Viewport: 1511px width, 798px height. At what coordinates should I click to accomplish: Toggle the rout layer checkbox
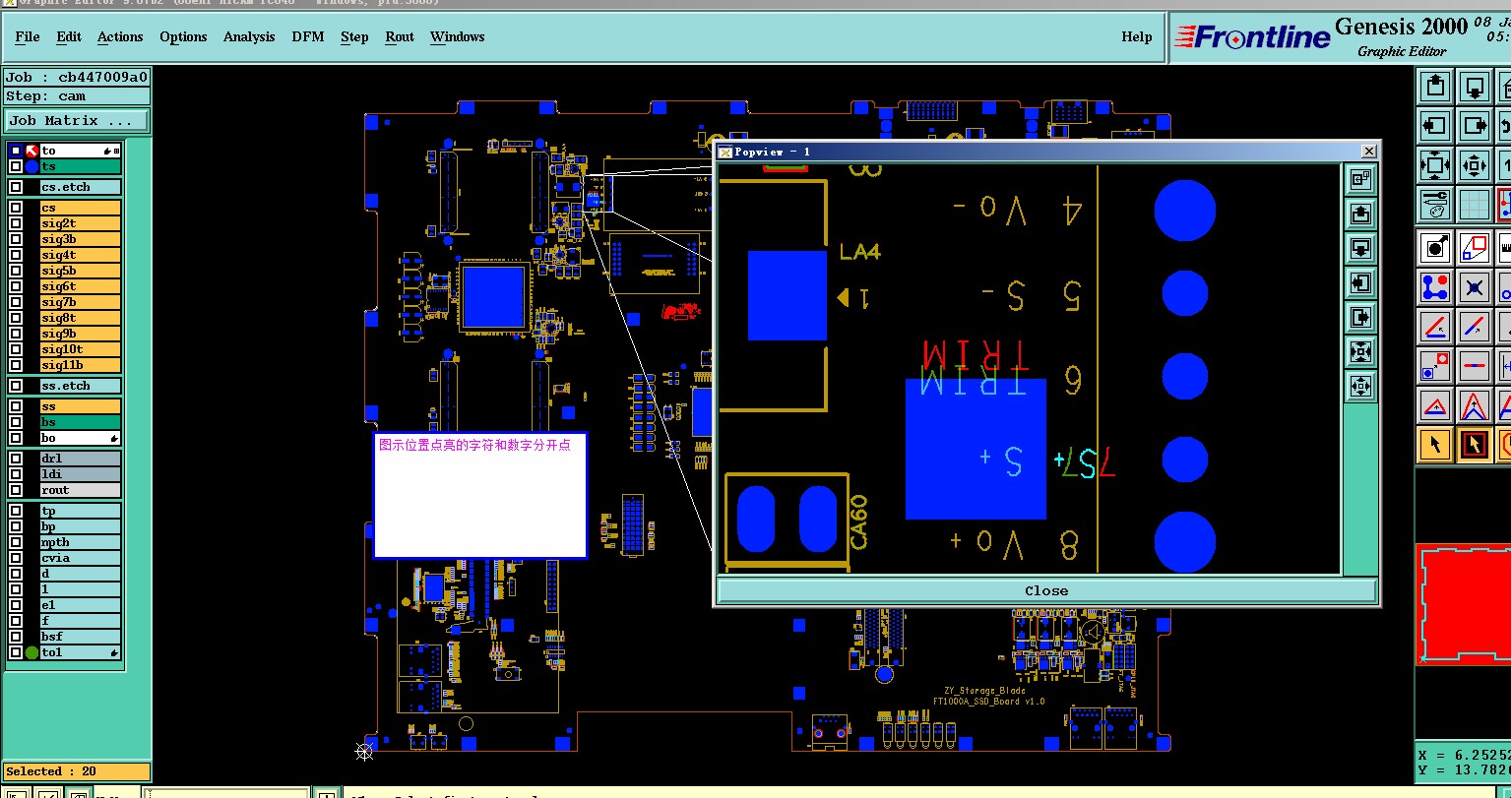click(x=16, y=490)
